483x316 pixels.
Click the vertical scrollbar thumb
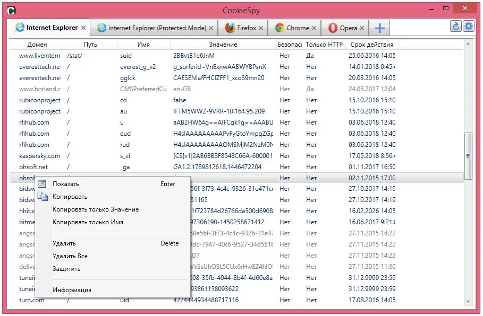pyautogui.click(x=468, y=156)
